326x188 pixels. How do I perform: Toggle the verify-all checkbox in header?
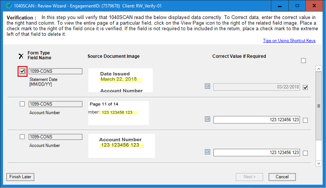(303, 61)
